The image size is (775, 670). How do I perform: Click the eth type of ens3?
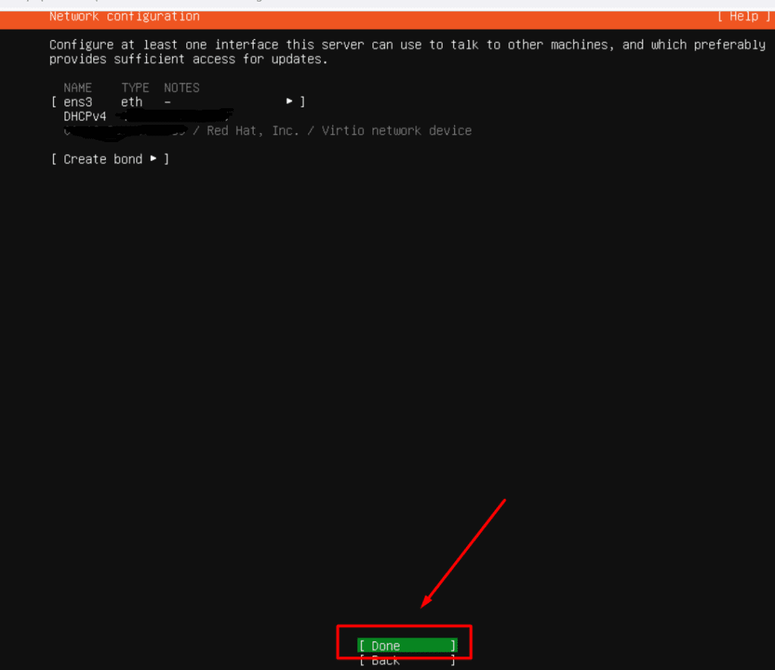click(132, 101)
